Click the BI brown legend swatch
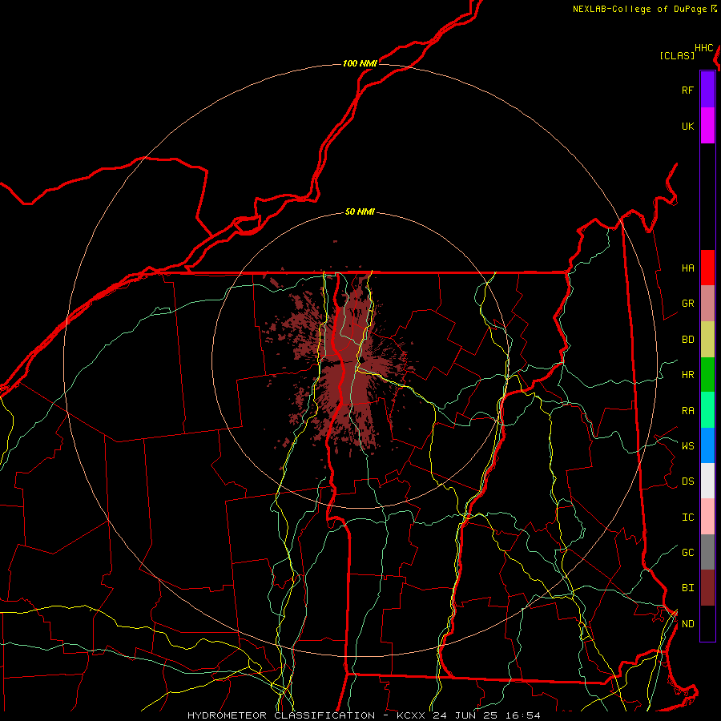Viewport: 721px width, 721px height. coord(707,588)
